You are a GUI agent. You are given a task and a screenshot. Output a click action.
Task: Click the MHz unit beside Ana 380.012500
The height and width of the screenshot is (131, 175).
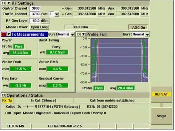click(145, 8)
